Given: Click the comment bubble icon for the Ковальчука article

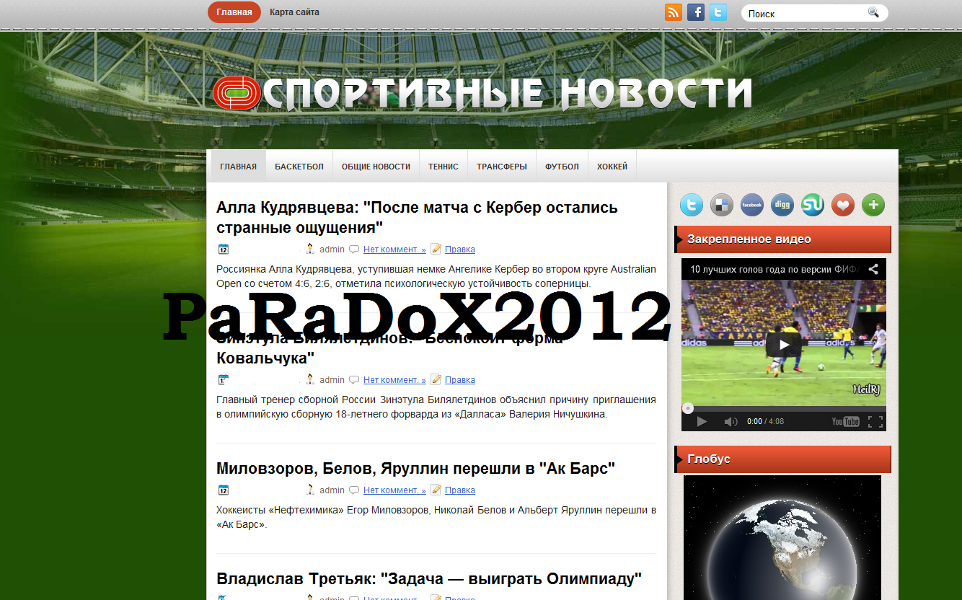Looking at the screenshot, I should (x=354, y=380).
